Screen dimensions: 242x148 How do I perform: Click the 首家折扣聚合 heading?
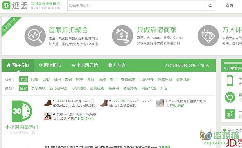pos(68,30)
